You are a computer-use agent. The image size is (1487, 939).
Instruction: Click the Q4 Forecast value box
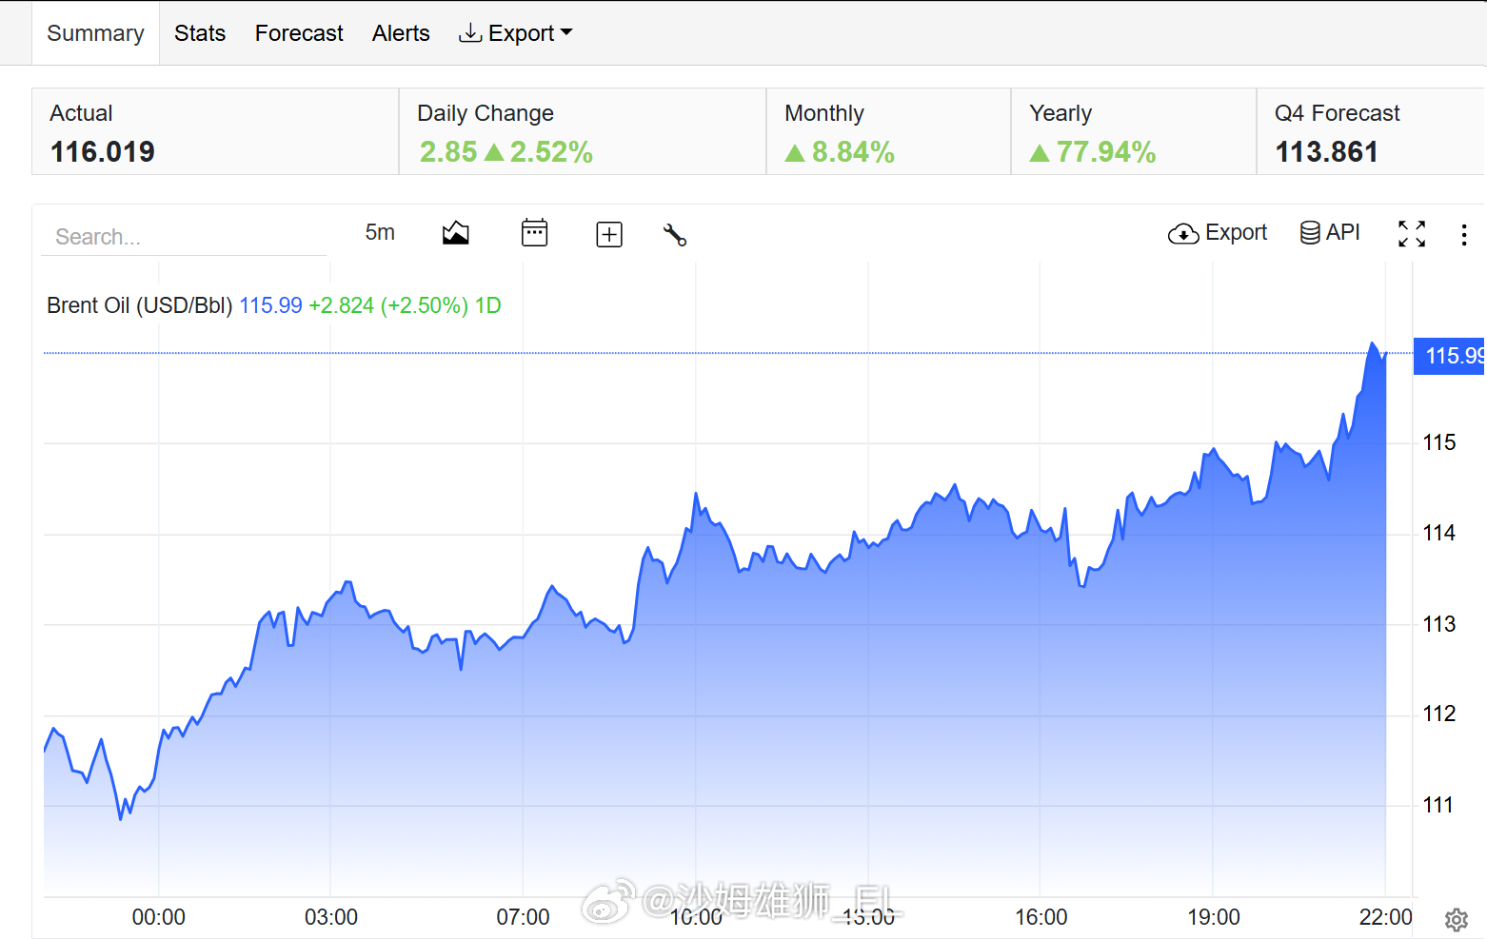coord(1370,131)
